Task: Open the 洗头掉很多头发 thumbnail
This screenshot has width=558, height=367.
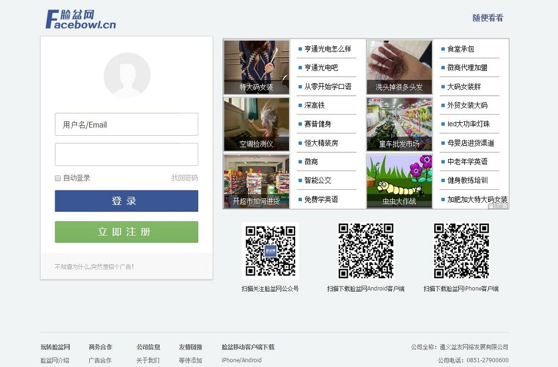Action: tap(400, 68)
